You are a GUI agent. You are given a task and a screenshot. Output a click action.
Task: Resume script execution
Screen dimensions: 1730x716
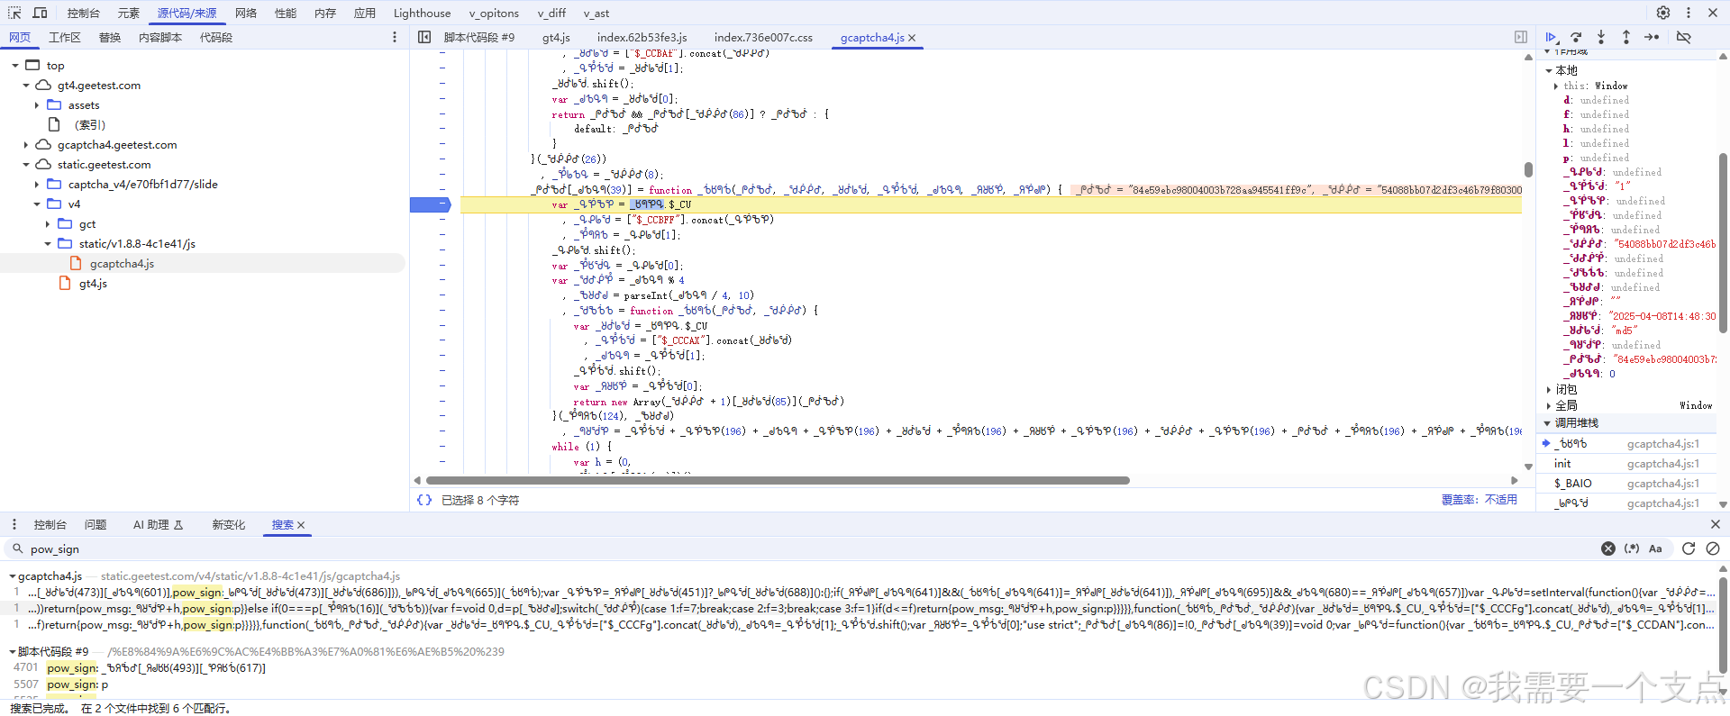tap(1551, 37)
